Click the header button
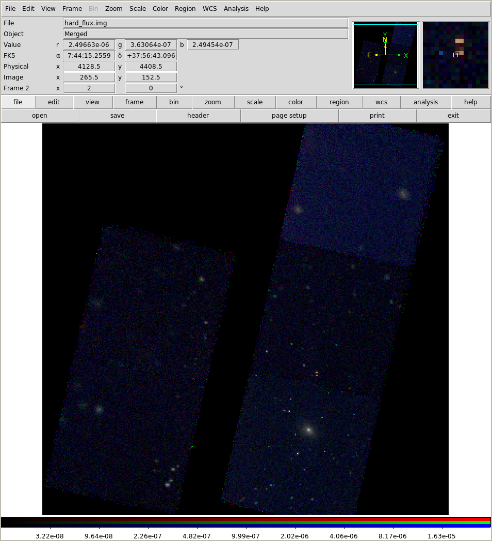The width and height of the screenshot is (492, 541). click(198, 116)
